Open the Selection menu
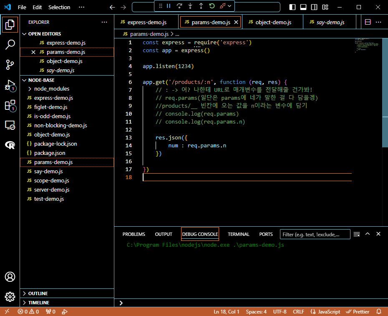This screenshot has height=316, width=388. 59,7
